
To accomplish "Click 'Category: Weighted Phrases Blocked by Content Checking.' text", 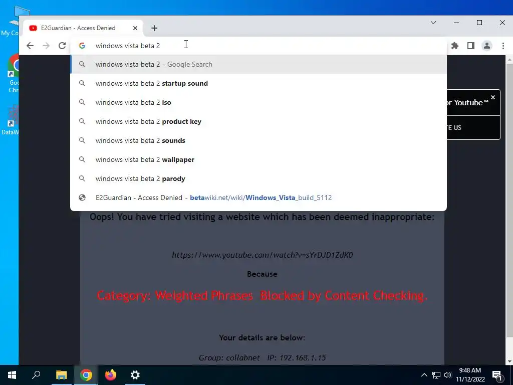I will (262, 296).
